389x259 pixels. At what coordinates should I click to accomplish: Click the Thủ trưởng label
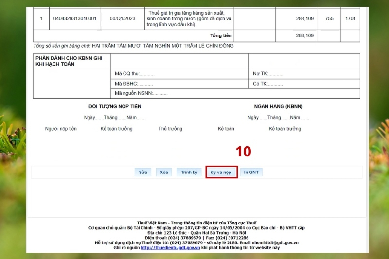171,129
